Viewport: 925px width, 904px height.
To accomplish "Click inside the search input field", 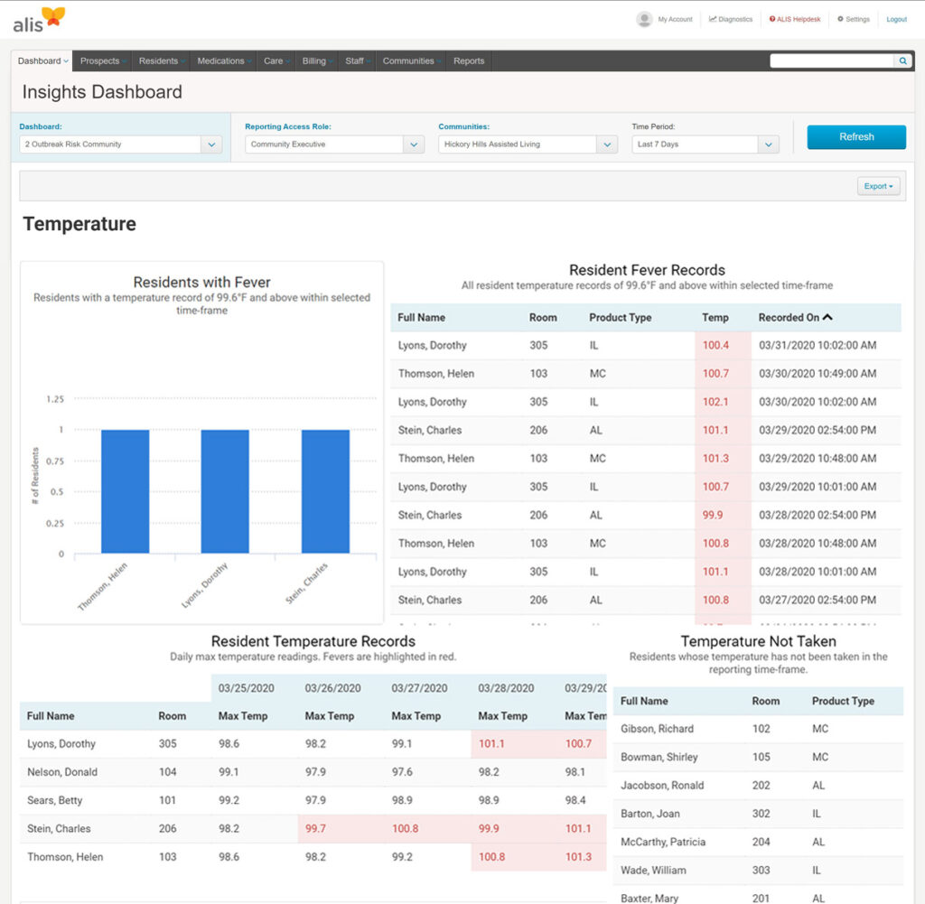I will [x=831, y=61].
